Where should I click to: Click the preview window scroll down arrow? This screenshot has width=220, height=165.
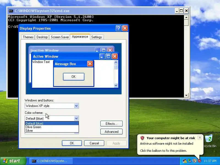[x=116, y=85]
